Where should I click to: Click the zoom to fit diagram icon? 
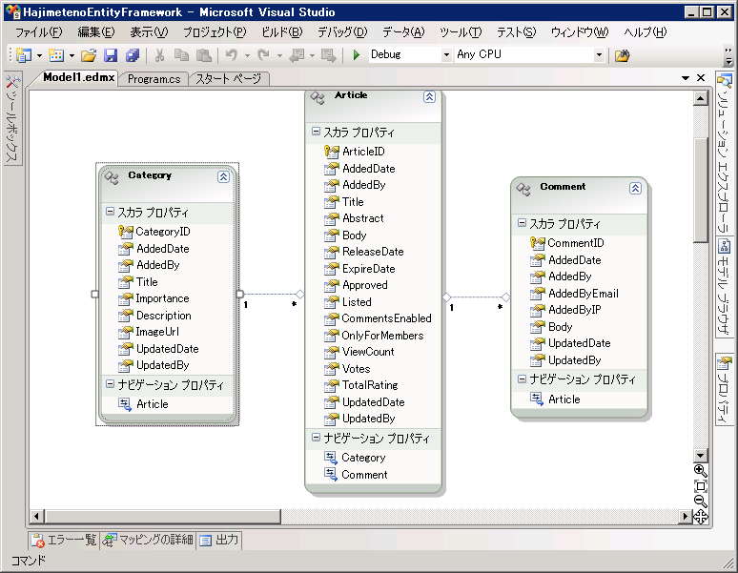click(701, 486)
